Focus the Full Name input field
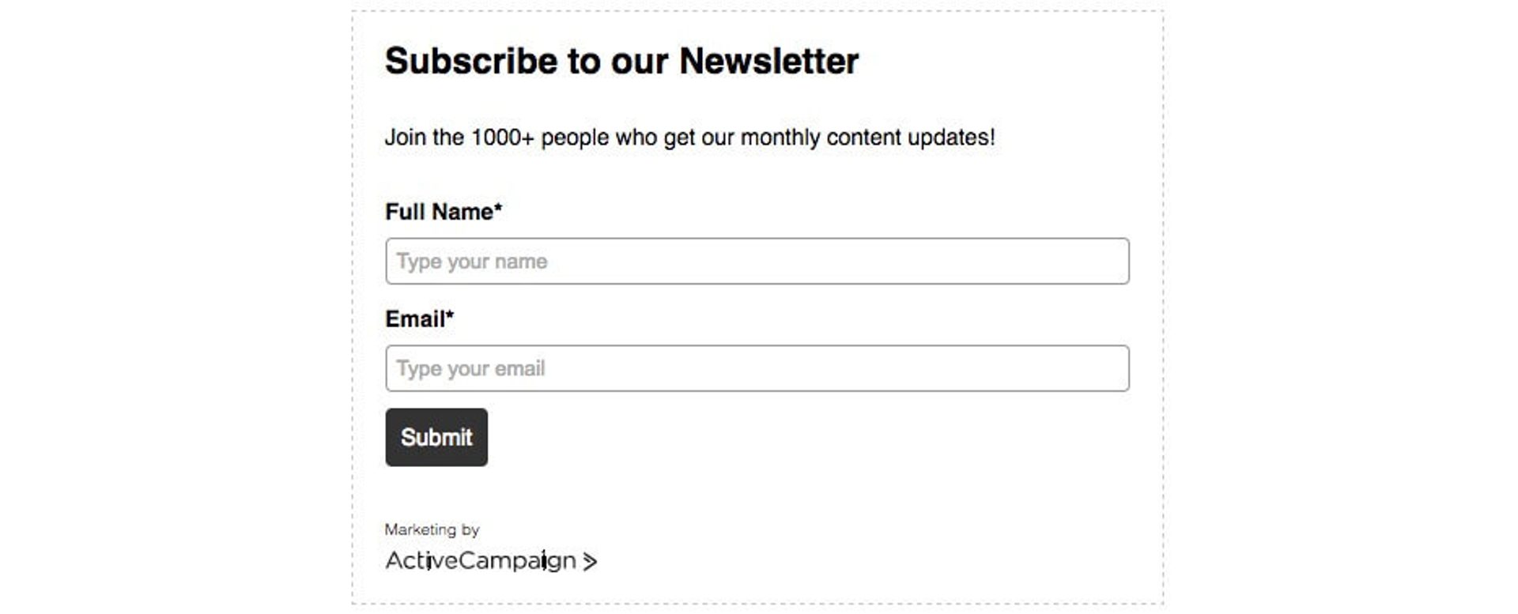Image resolution: width=1518 pixels, height=614 pixels. click(757, 262)
